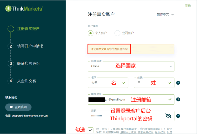Viewport: 197px width, 134px height.
Task: Open step 注册真实账户 in sidebar
Action: pyautogui.click(x=28, y=29)
